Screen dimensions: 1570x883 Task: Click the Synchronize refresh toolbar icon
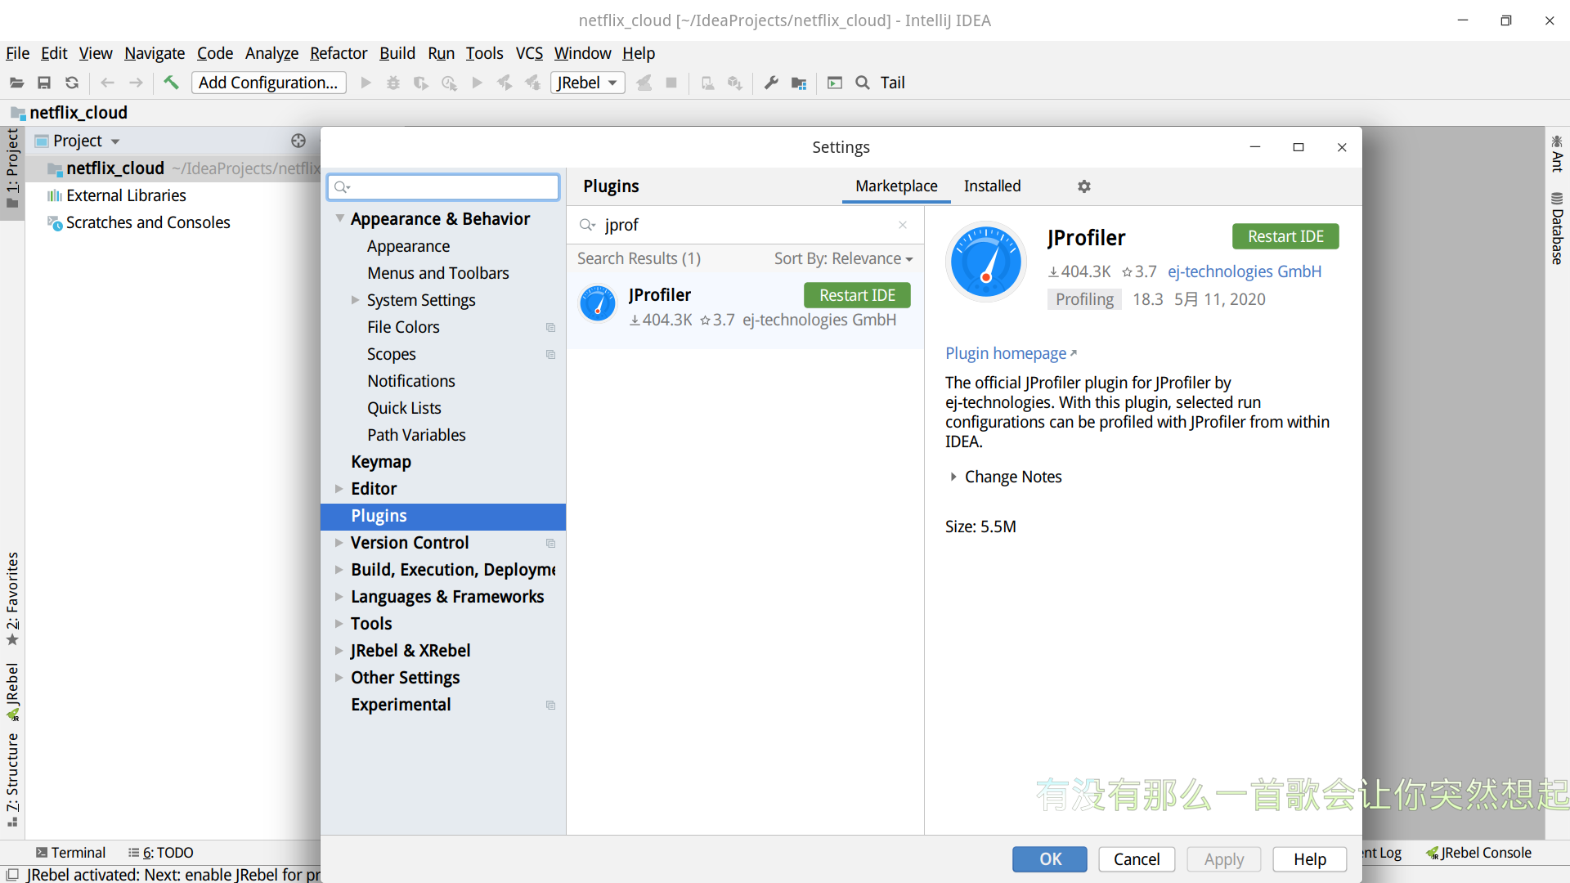[72, 83]
